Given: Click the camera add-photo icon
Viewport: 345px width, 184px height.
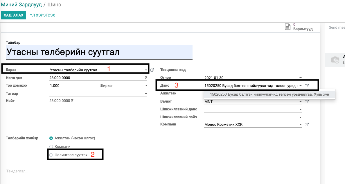Looking at the screenshot, I should 335,60.
